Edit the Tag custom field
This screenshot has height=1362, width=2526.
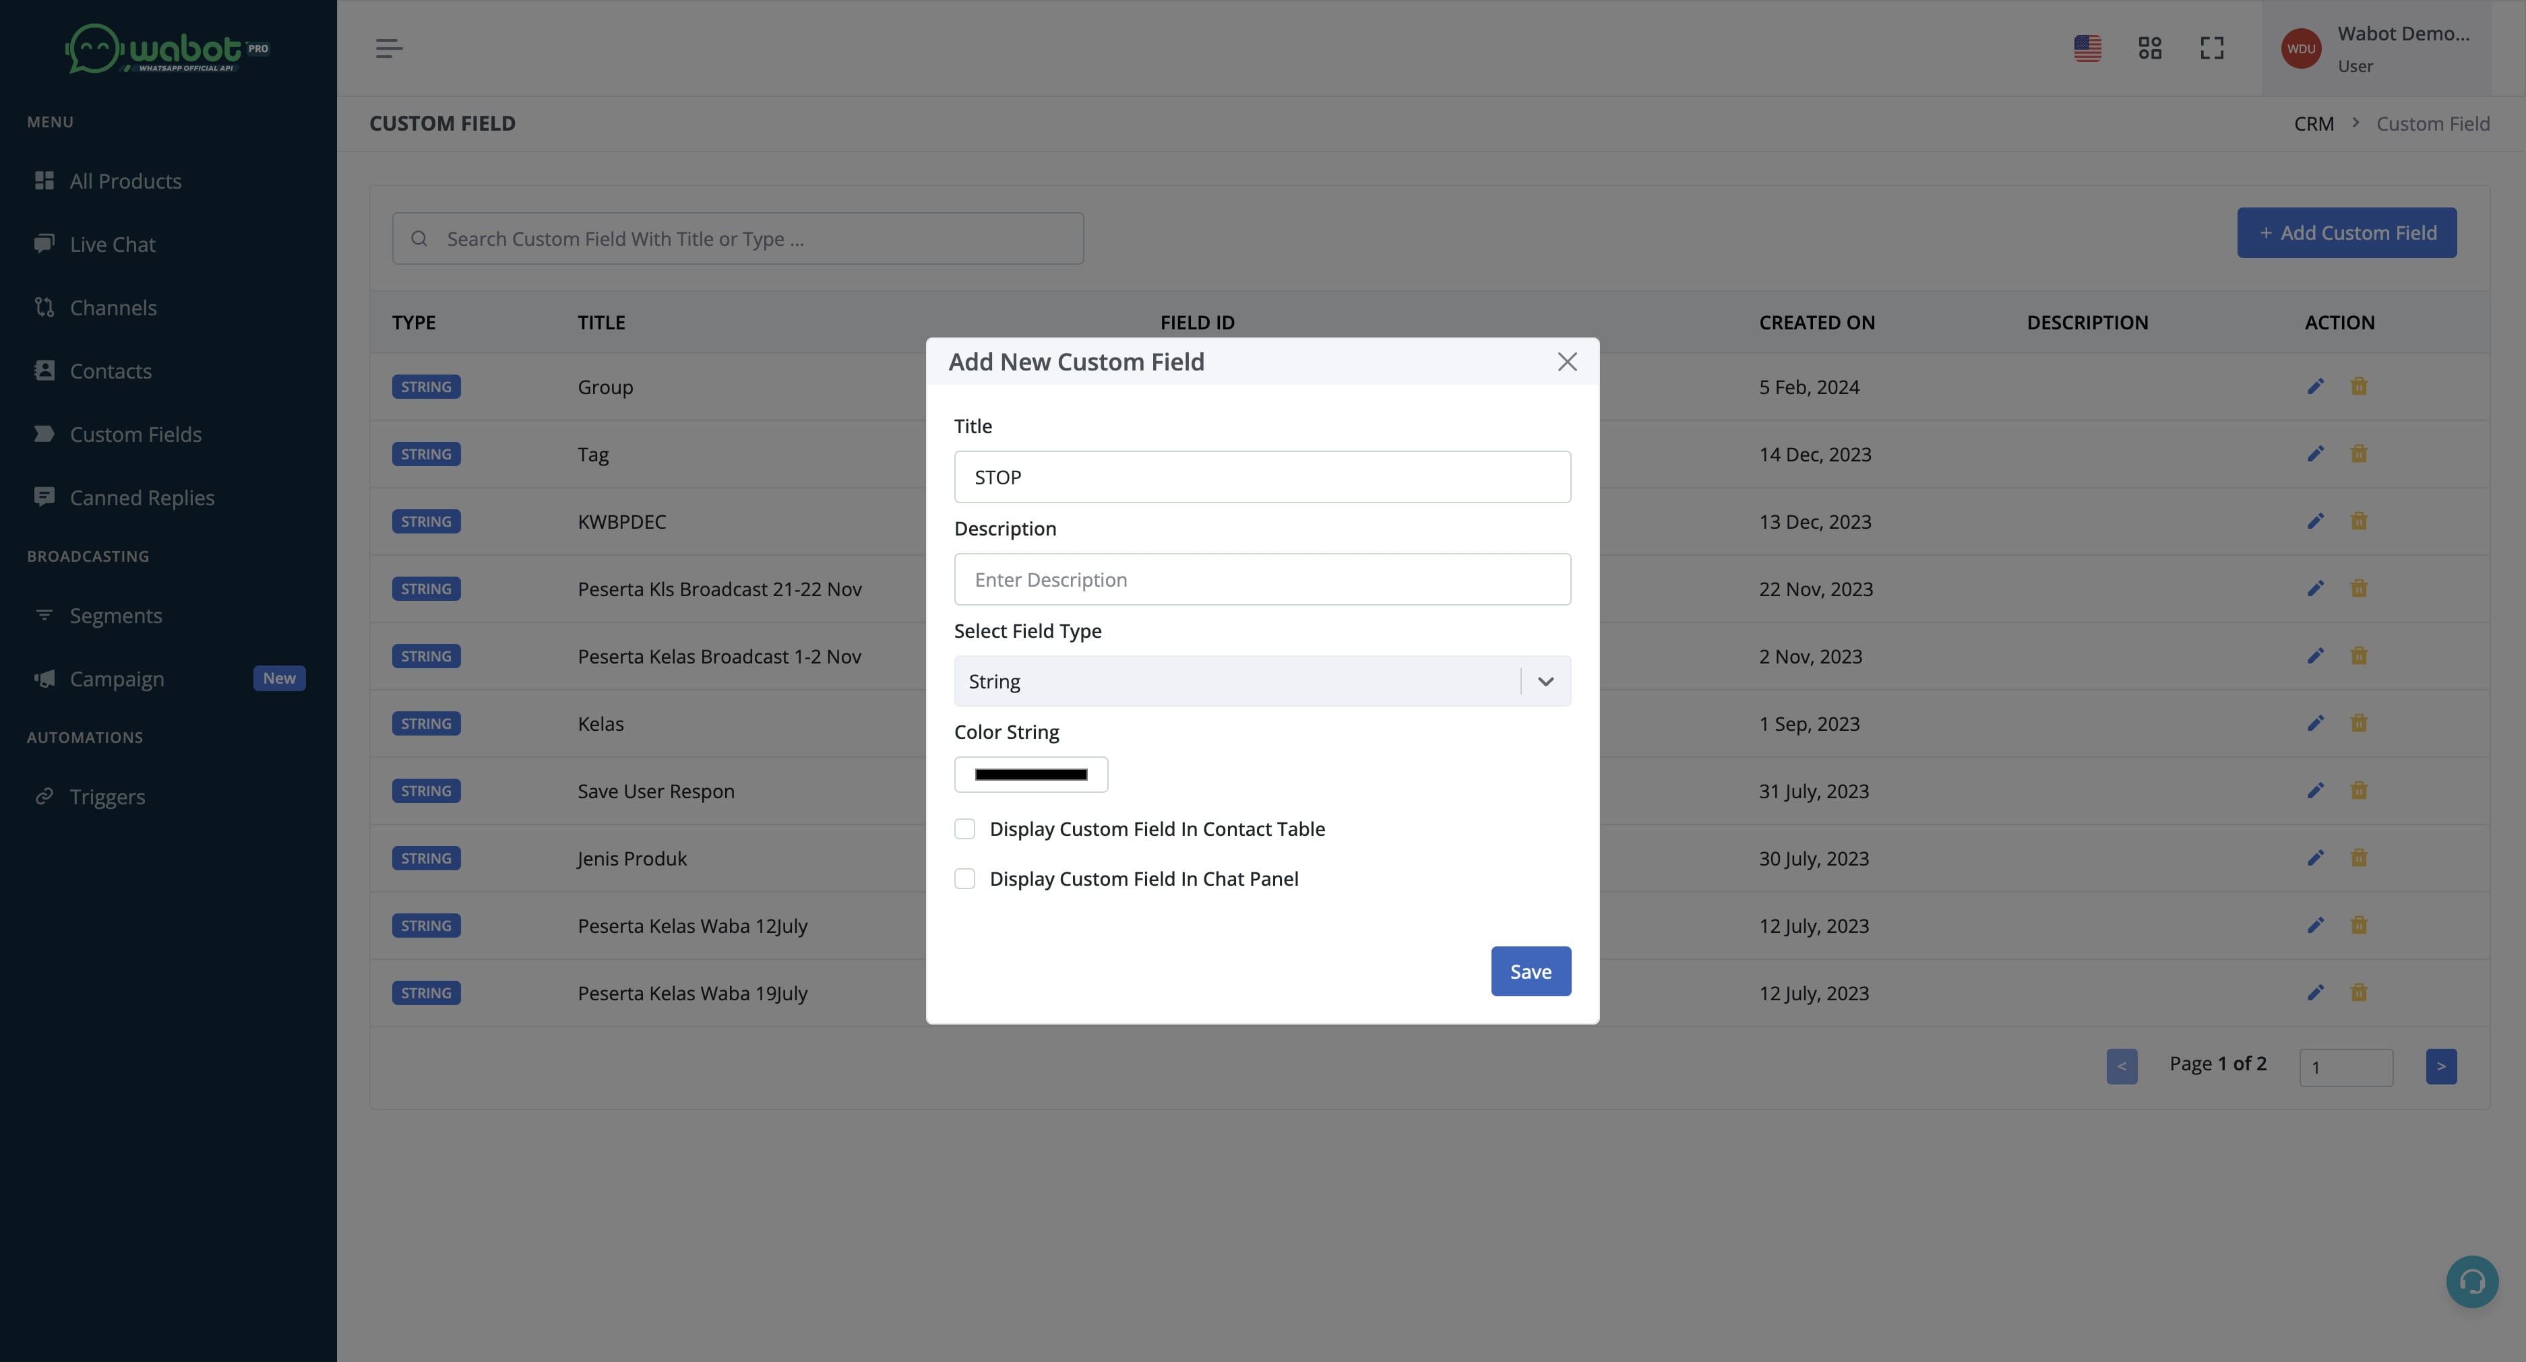(2315, 454)
